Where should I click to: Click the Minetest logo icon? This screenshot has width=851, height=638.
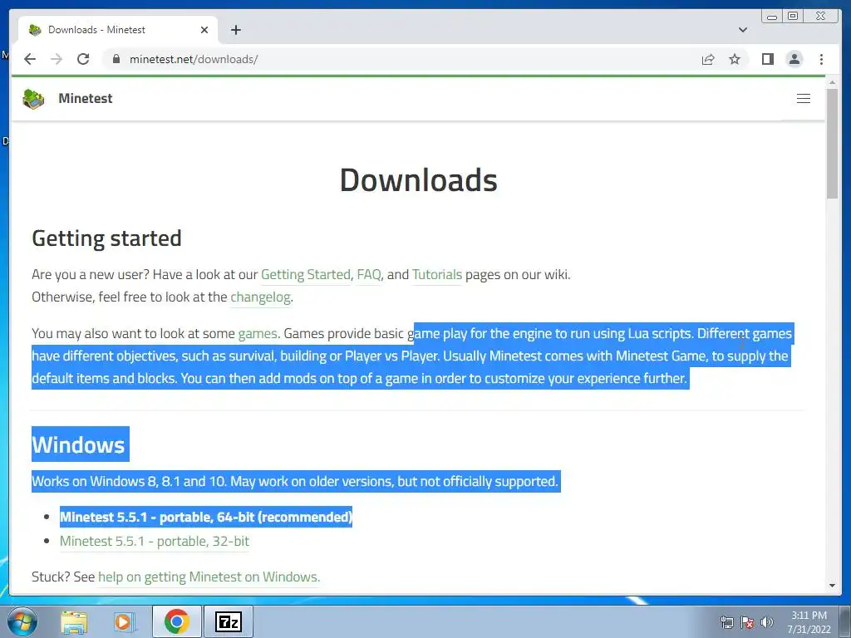click(33, 99)
